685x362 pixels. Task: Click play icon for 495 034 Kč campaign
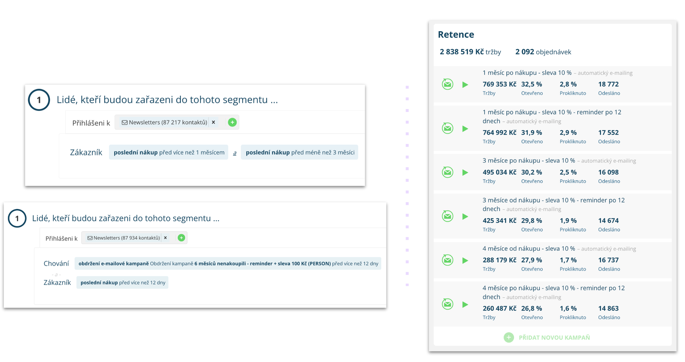tap(465, 173)
